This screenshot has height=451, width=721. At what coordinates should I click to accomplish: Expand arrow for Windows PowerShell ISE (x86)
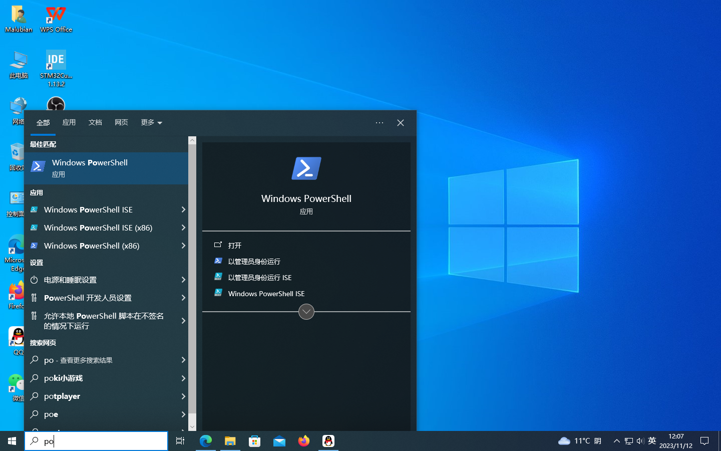(x=183, y=228)
